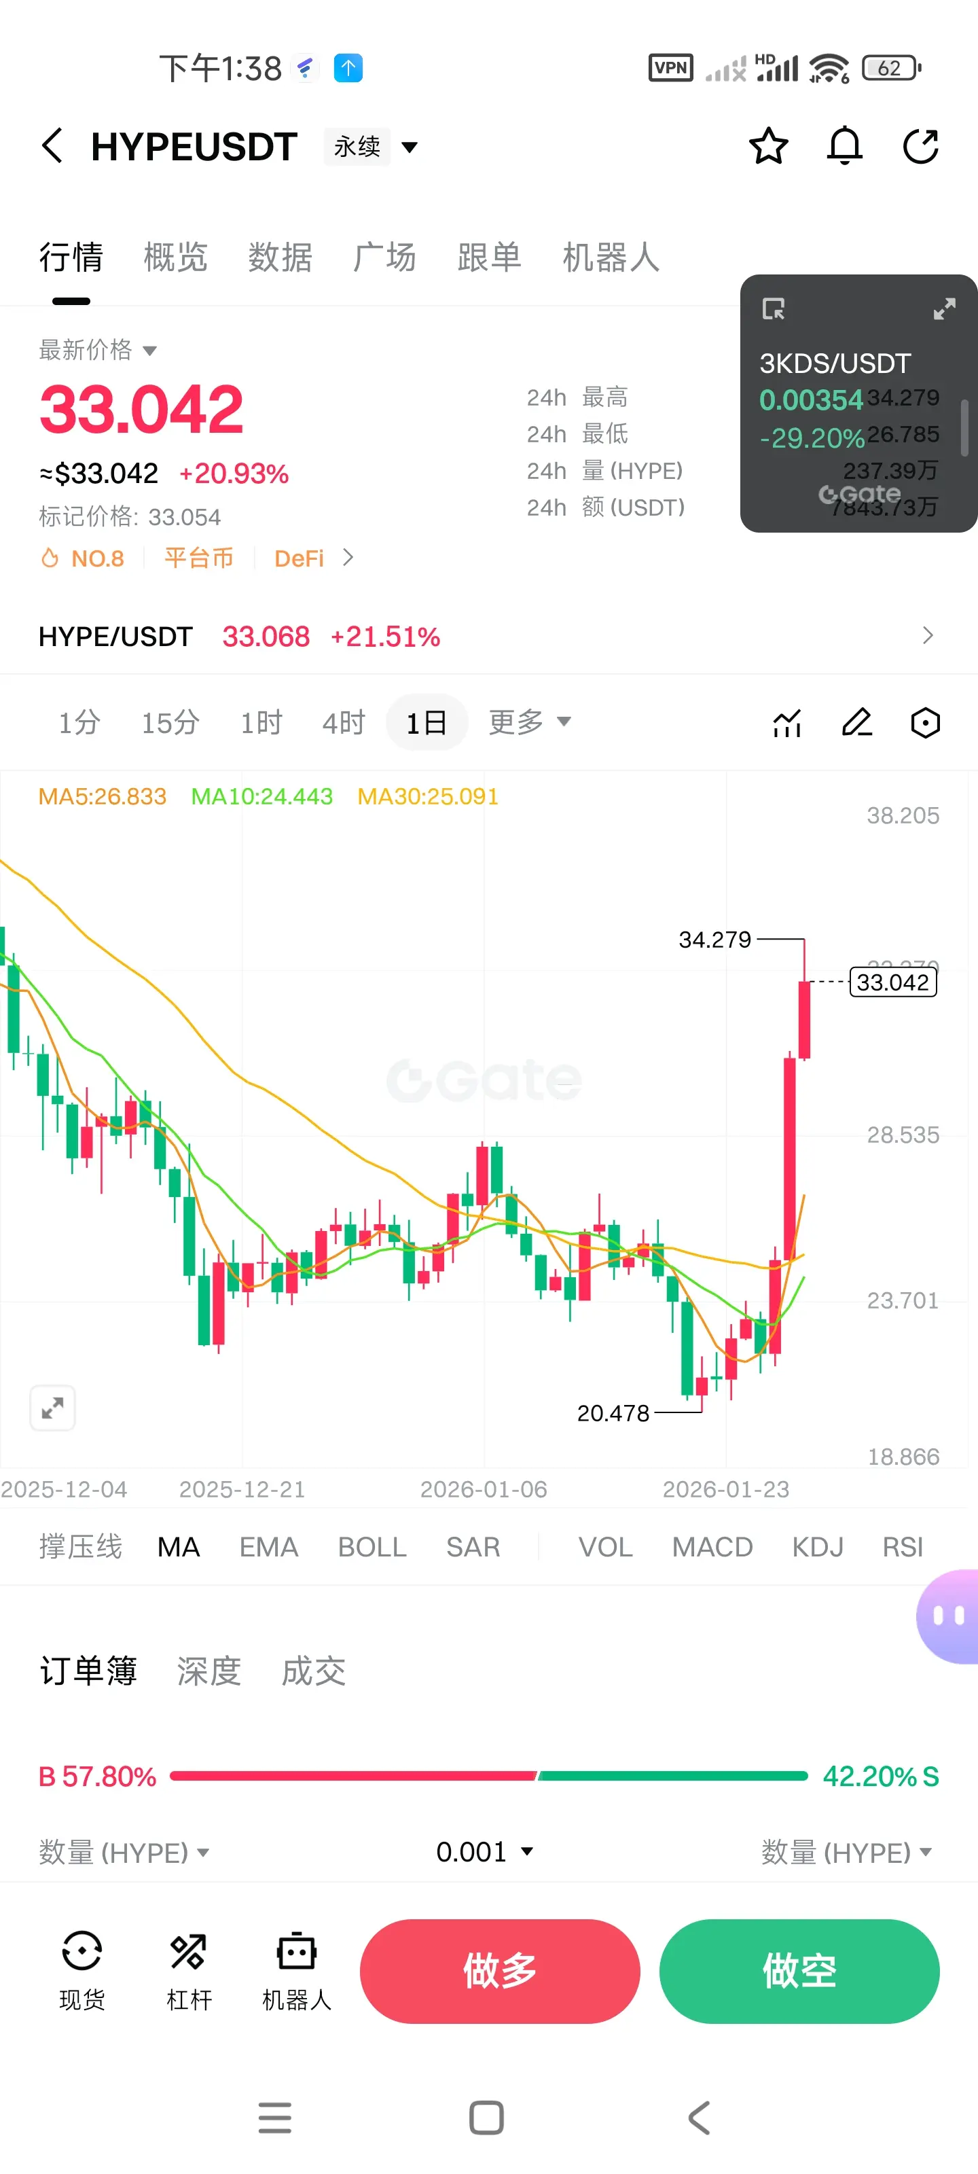Switch to the 广场 tab

pos(385,257)
